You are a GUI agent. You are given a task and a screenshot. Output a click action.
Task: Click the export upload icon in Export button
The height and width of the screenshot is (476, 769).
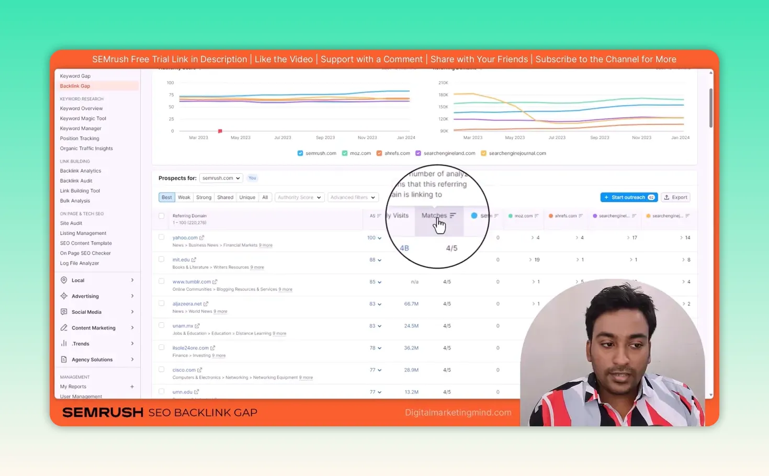666,197
